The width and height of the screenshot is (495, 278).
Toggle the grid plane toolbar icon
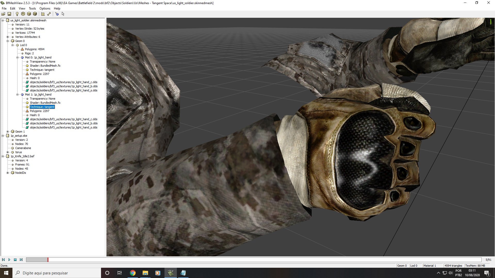pos(43,14)
